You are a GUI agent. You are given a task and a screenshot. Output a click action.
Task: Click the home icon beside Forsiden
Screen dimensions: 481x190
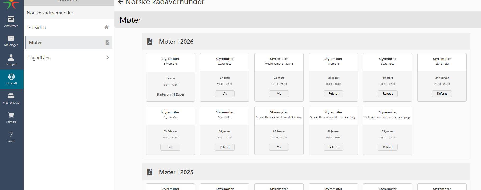tap(106, 27)
